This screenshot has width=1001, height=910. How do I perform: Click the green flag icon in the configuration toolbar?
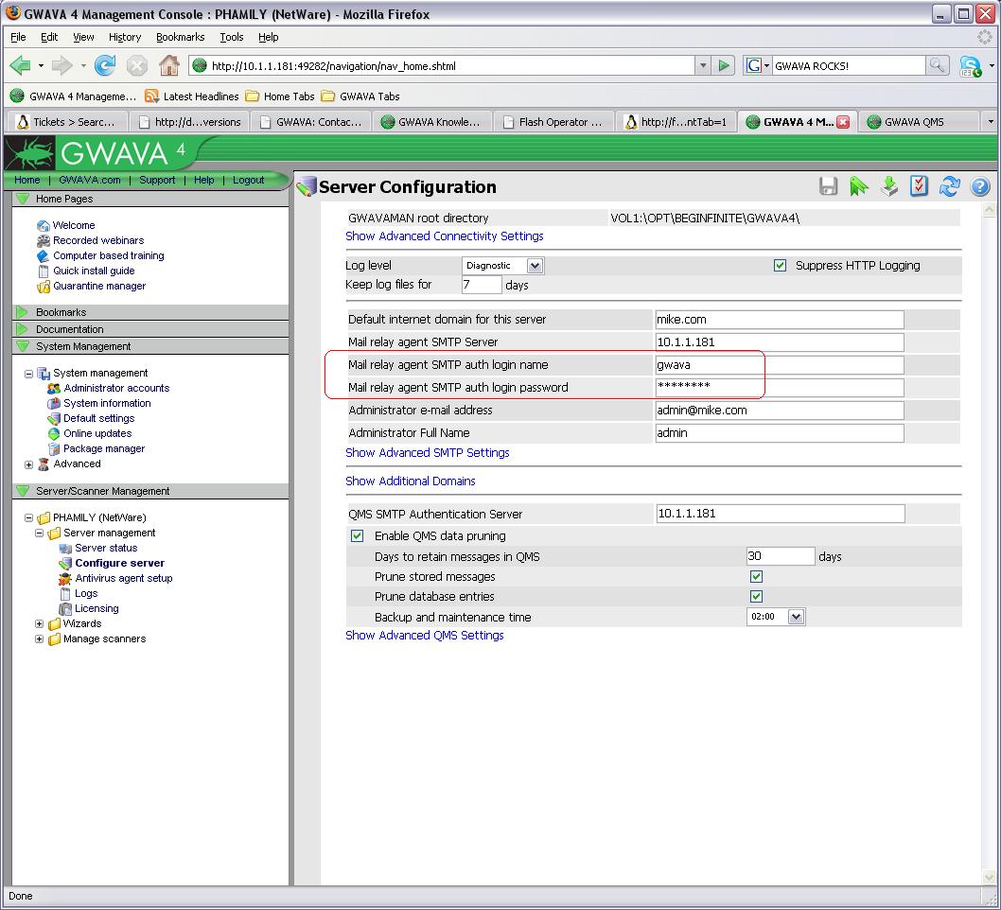coord(859,186)
